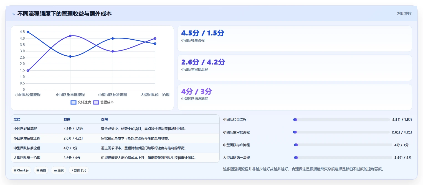Click the 大型团队统一治理 progress bar
The image size is (423, 185).
point(343,158)
